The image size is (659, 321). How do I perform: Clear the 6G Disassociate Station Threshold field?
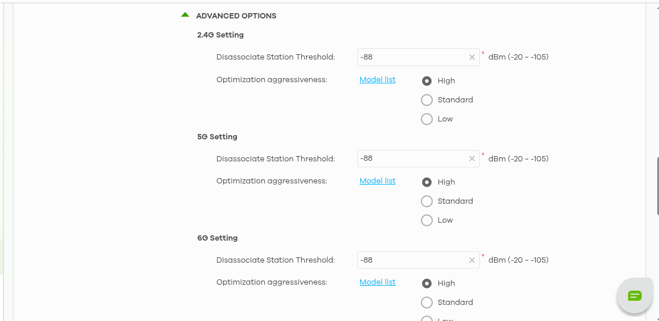[x=472, y=260]
